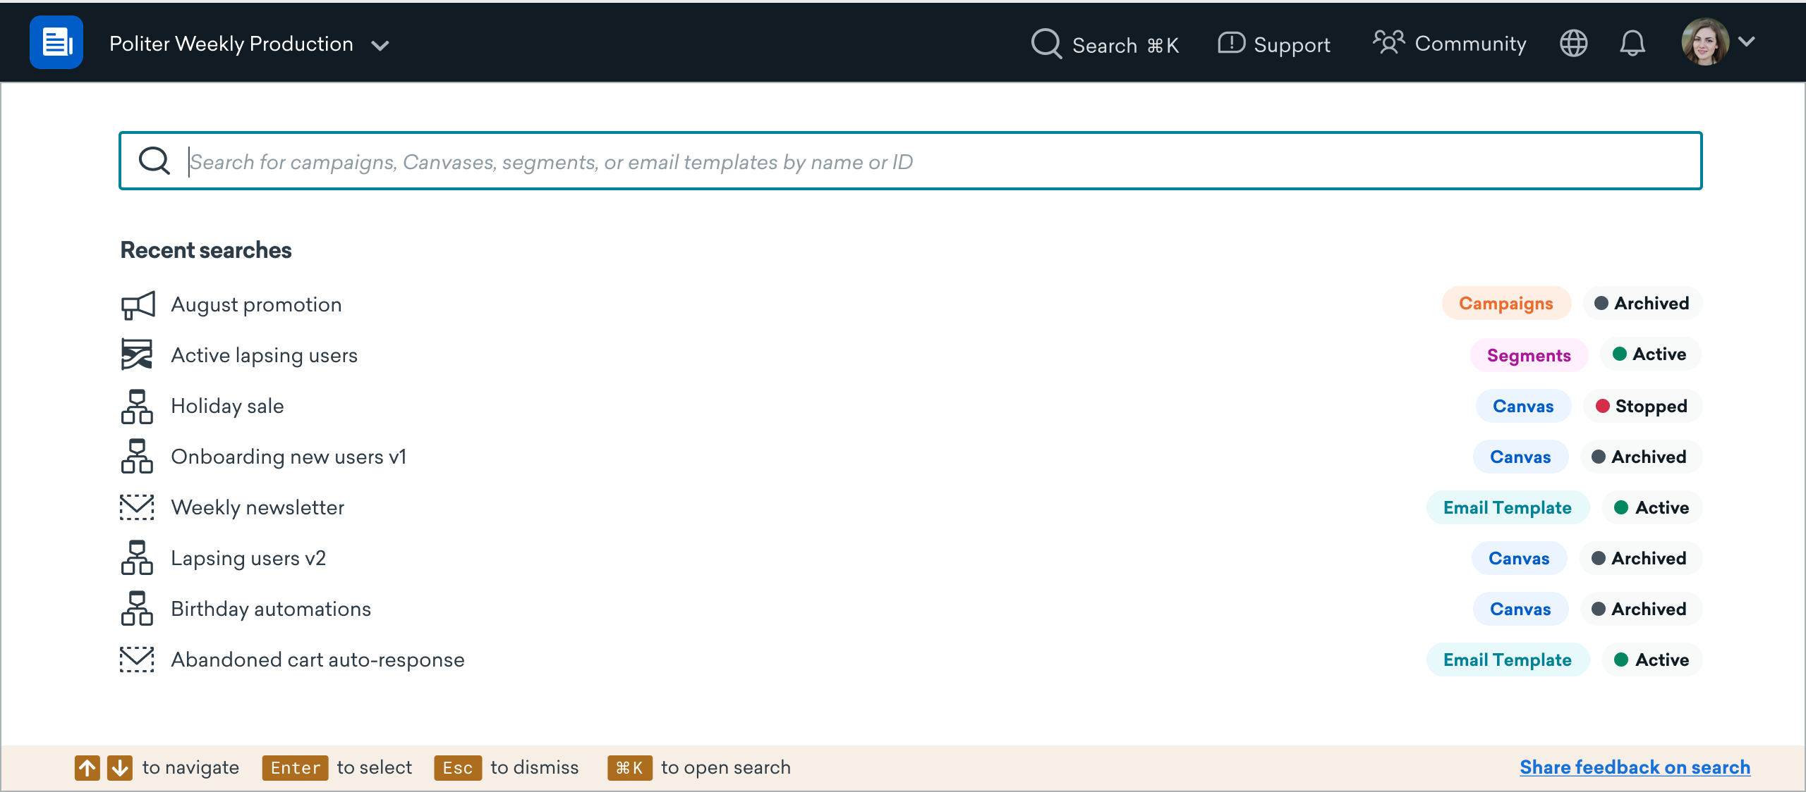Expand the user profile menu chevron
The width and height of the screenshot is (1806, 792).
coord(1747,42)
